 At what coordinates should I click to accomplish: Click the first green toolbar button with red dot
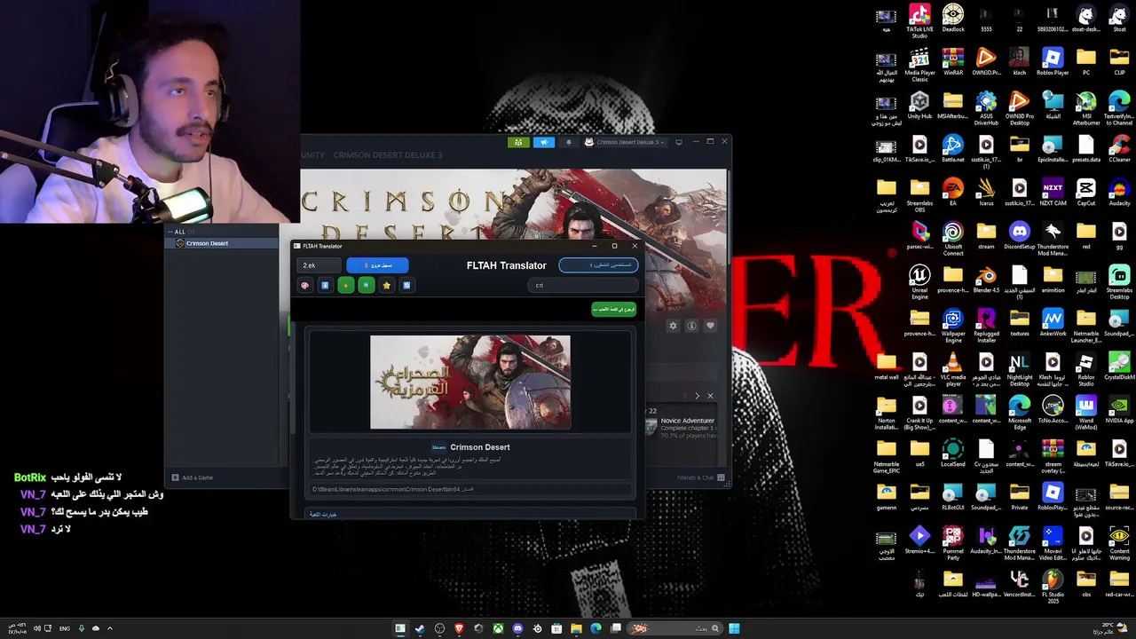345,285
